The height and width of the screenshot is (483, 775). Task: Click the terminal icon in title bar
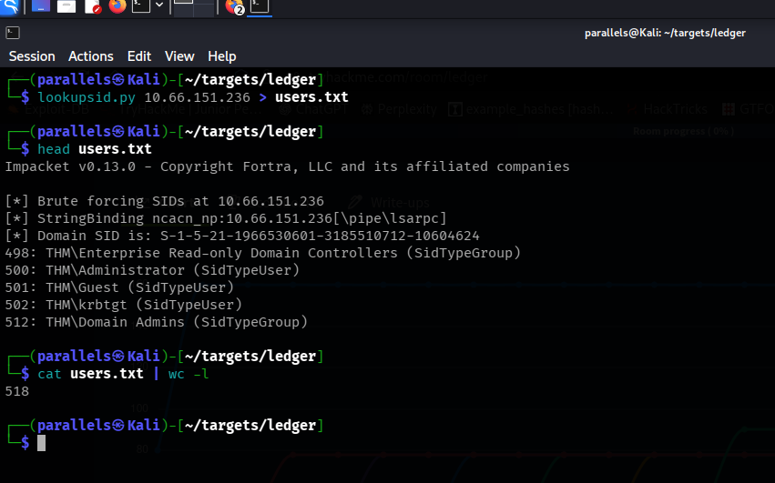(x=13, y=33)
